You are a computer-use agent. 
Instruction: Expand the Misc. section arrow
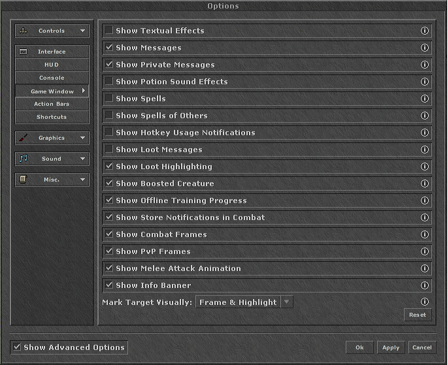pyautogui.click(x=83, y=180)
